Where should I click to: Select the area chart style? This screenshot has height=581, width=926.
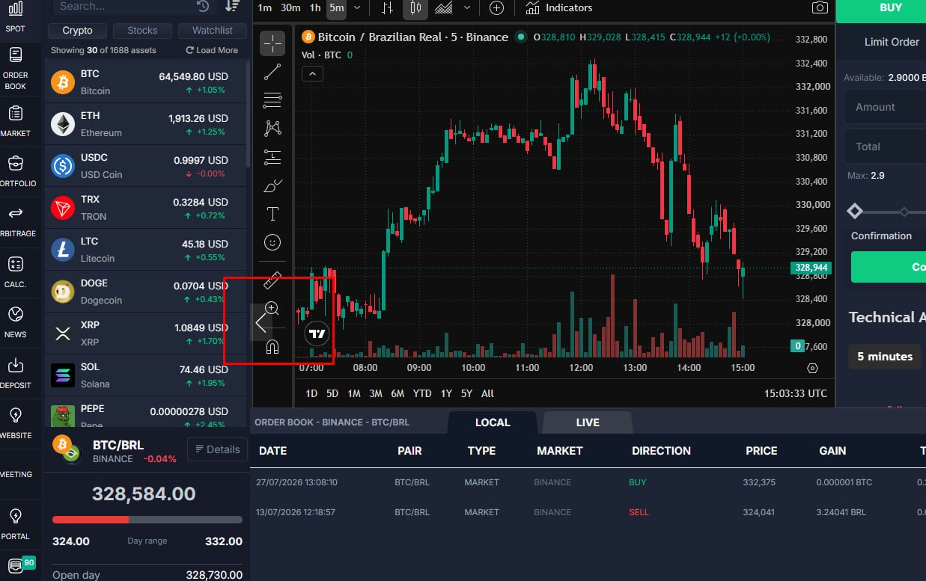tap(443, 8)
